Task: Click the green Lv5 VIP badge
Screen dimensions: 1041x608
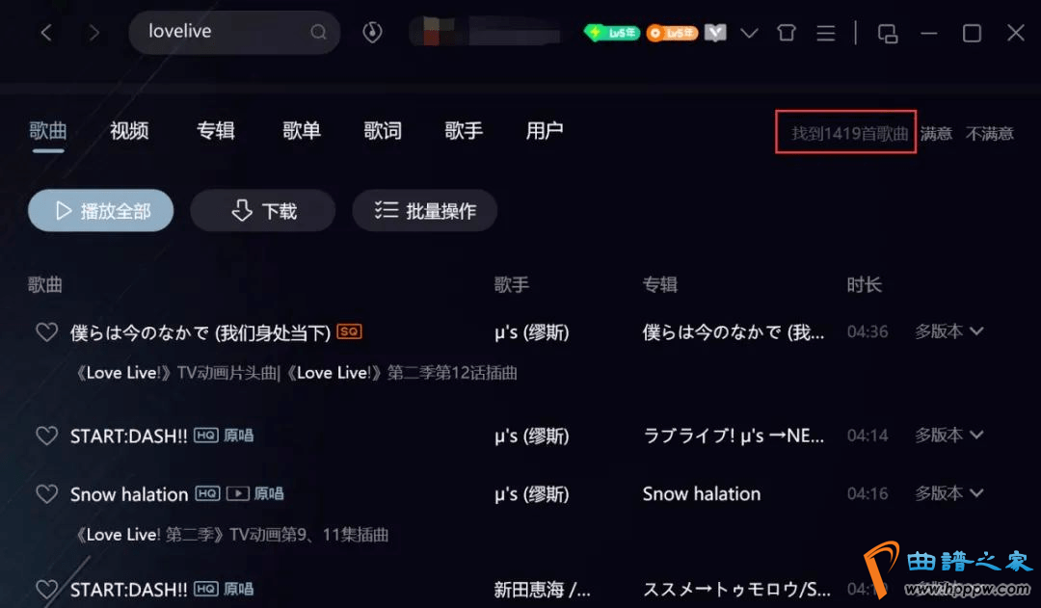Action: coord(611,32)
